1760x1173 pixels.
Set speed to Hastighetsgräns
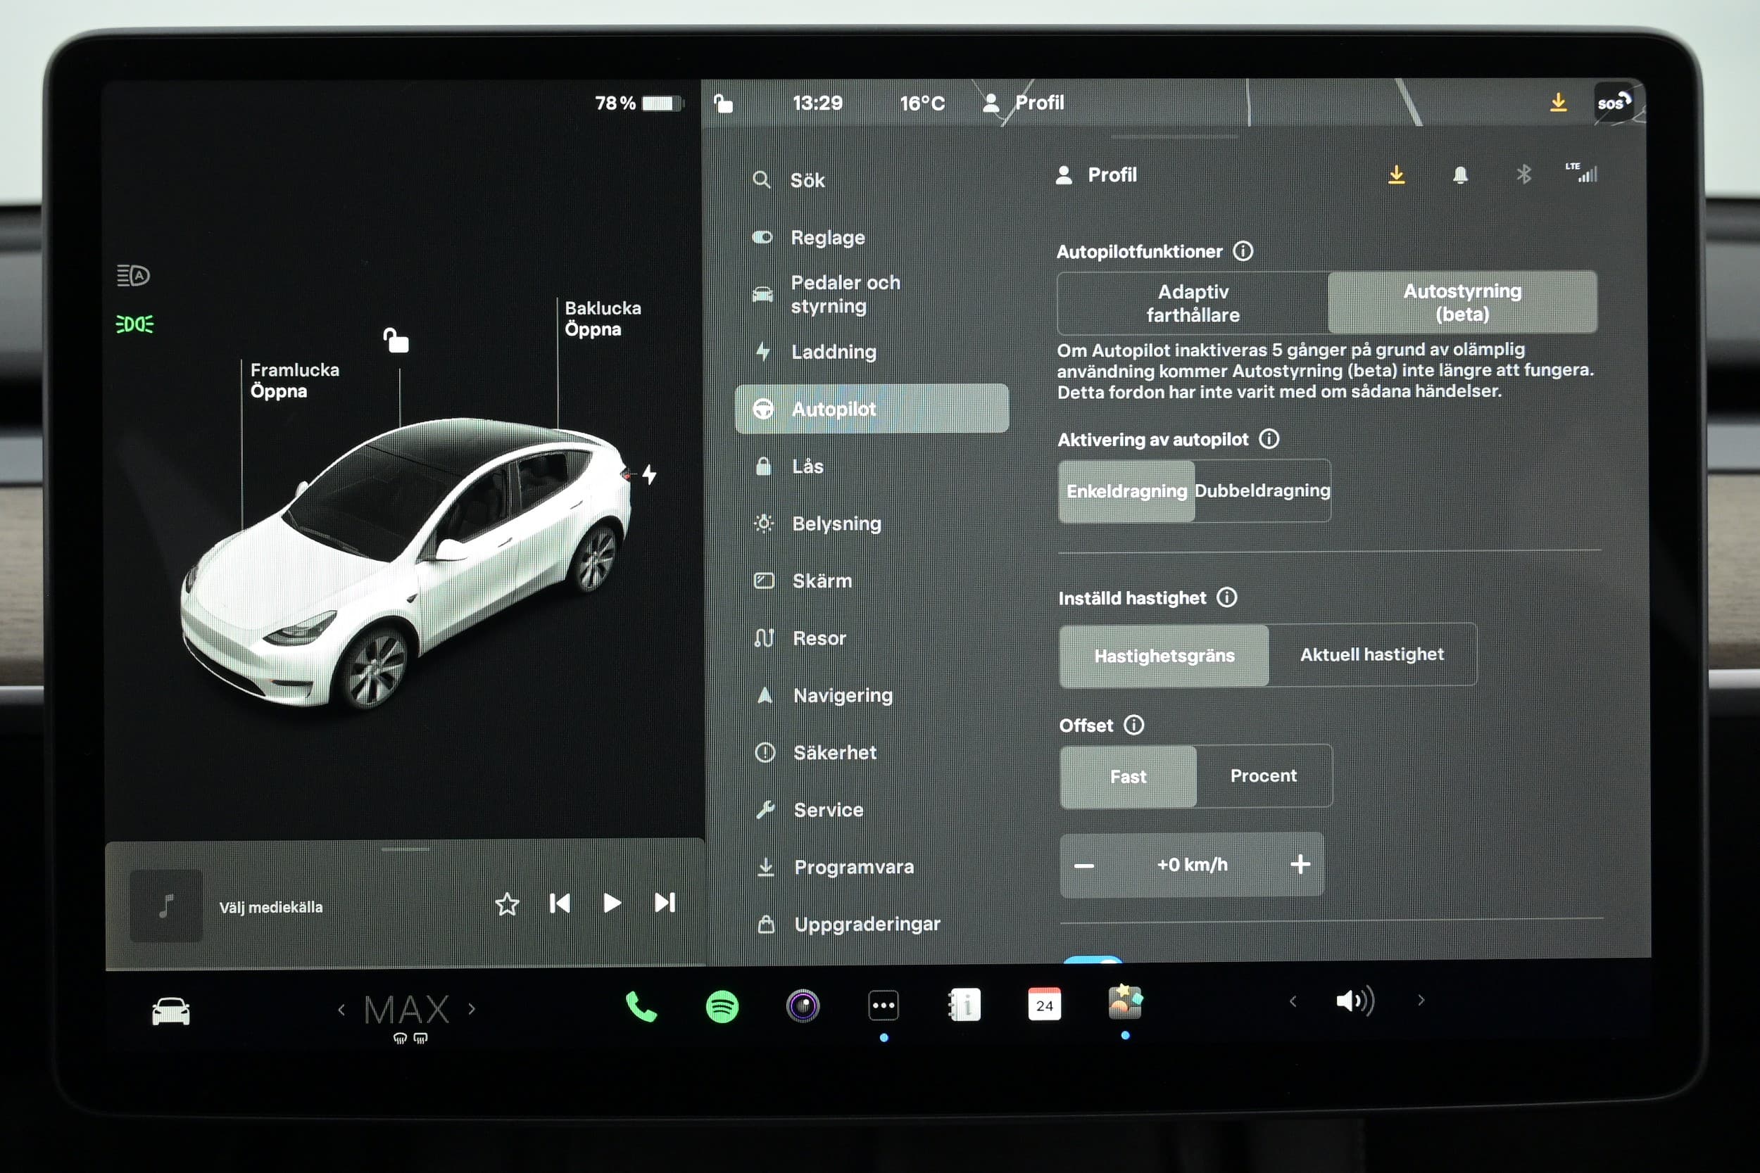pyautogui.click(x=1164, y=656)
